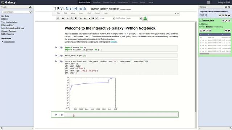Expand Get Data tool section

[x=5, y=16]
